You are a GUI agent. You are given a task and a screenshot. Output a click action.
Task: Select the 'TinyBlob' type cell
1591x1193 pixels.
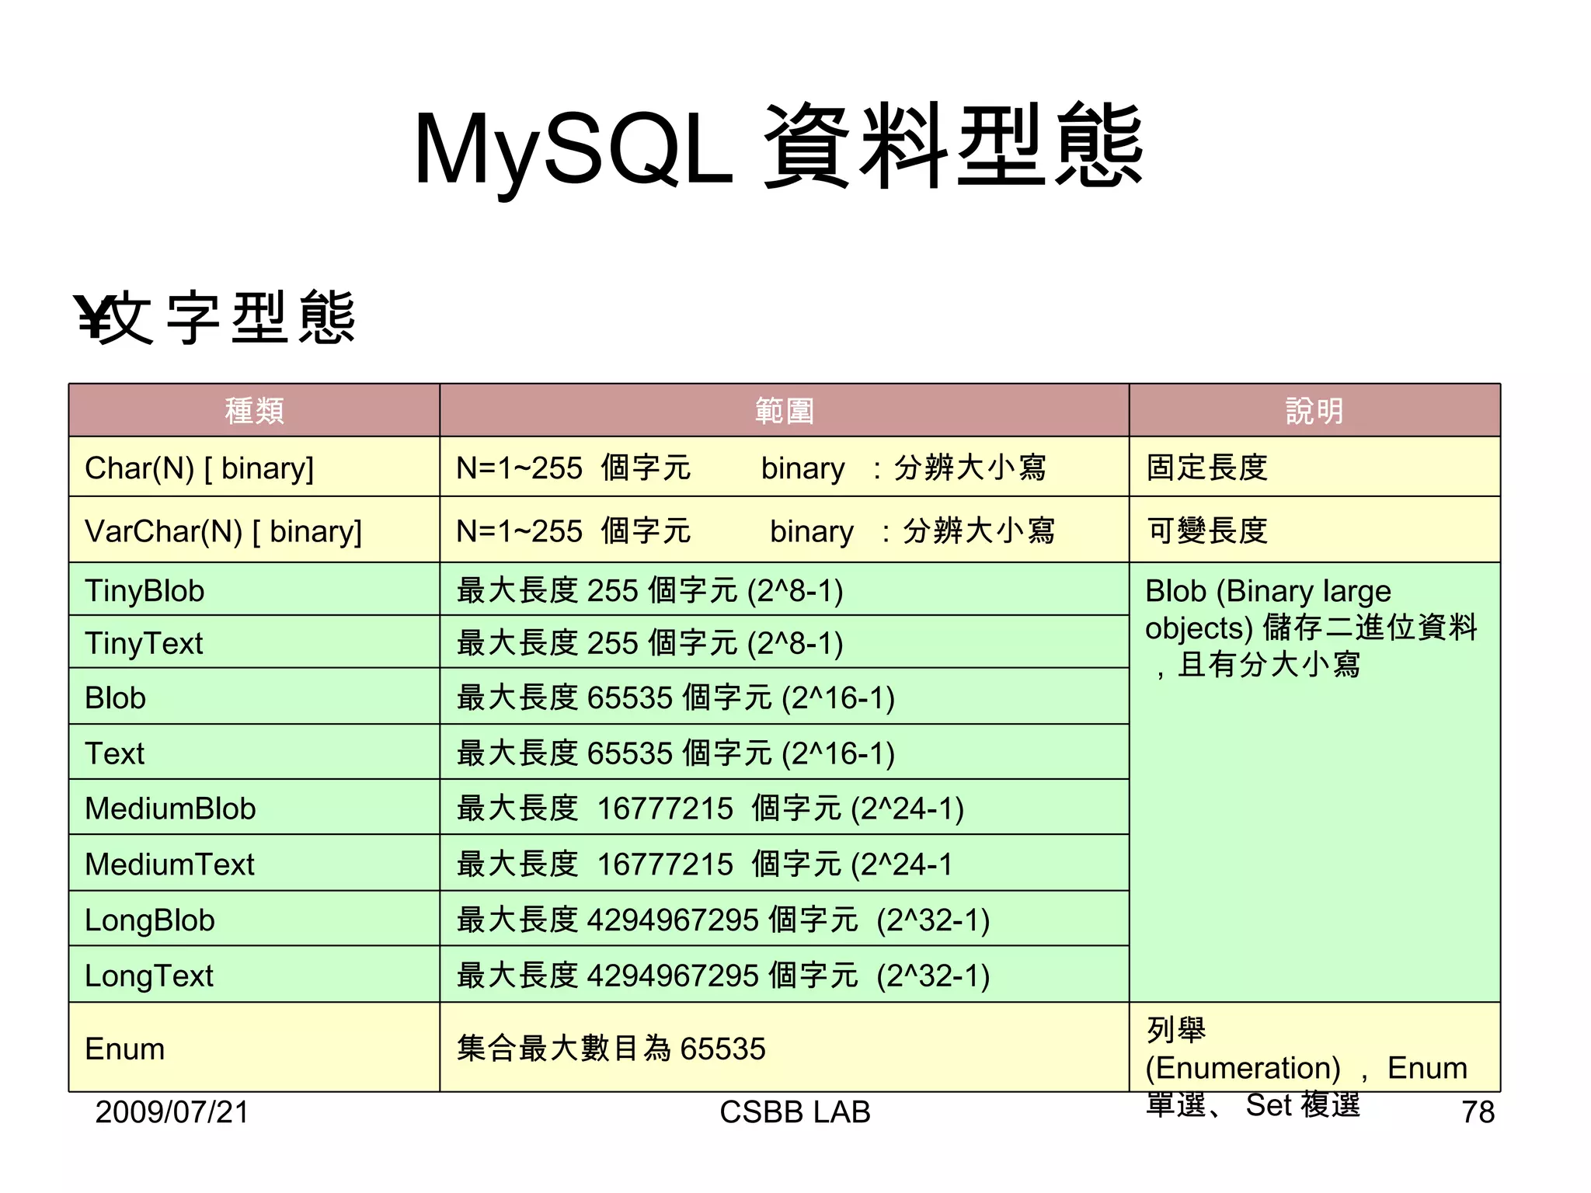click(x=254, y=590)
